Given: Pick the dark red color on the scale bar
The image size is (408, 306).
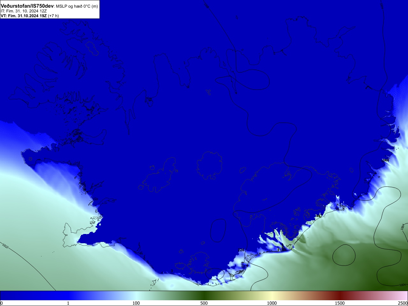Looking at the screenshot, I should point(340,295).
